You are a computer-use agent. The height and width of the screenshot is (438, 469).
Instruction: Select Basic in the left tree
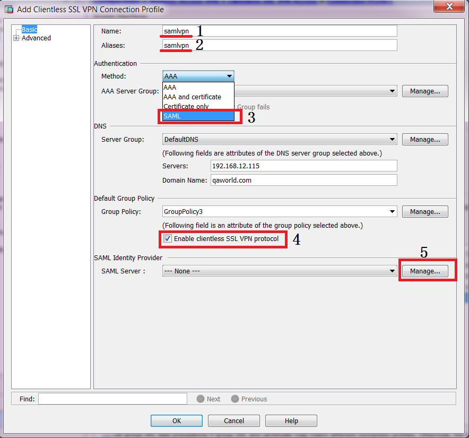(29, 30)
